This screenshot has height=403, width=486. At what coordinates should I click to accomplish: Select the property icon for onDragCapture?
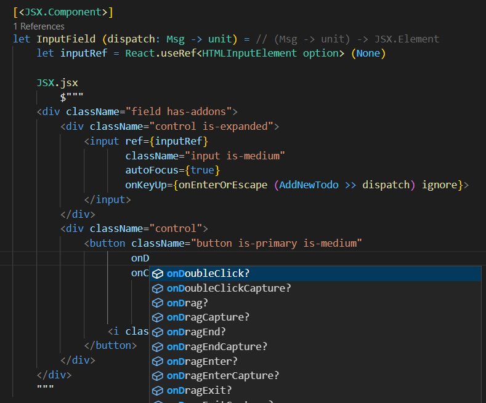coord(158,317)
